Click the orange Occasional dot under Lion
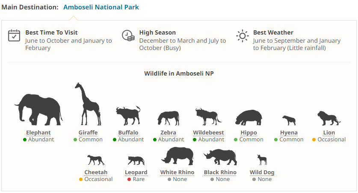The height and width of the screenshot is (193, 358). [x=314, y=140]
